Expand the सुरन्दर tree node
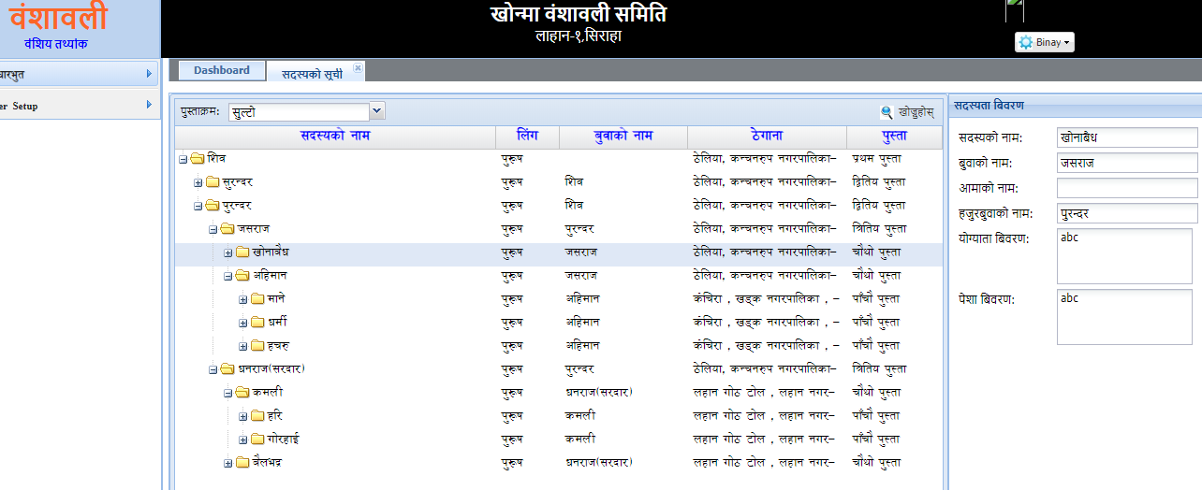The image size is (1202, 490). pyautogui.click(x=198, y=182)
